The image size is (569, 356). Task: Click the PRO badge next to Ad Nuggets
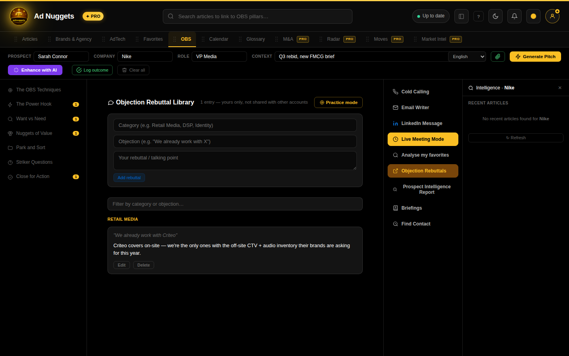(x=93, y=16)
